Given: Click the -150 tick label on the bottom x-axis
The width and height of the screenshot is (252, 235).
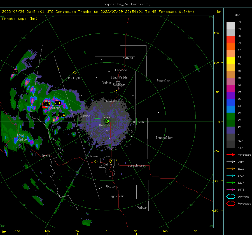Looking at the screenshot, I should [17, 231].
